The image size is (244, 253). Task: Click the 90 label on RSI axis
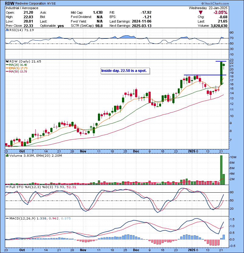coord(231,33)
